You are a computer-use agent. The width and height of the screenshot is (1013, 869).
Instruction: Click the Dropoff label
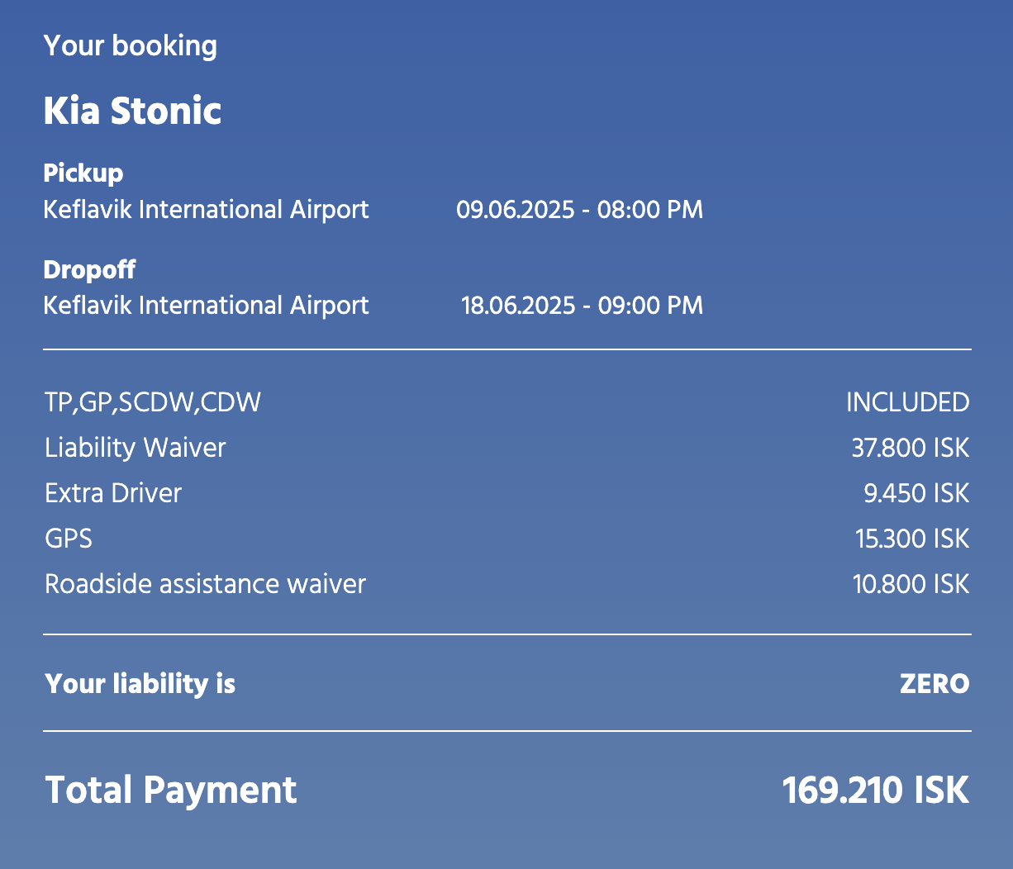(x=89, y=270)
